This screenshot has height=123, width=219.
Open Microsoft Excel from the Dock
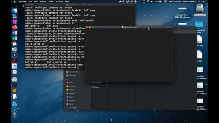click(14, 38)
